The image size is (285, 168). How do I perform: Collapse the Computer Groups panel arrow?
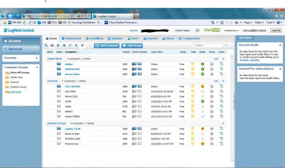[x=37, y=68]
